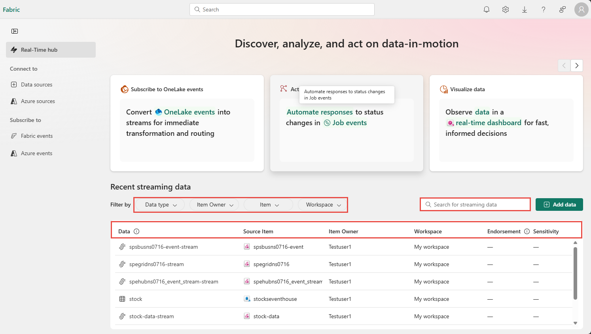
Task: Click the Sensitivity column header
Action: tap(546, 231)
